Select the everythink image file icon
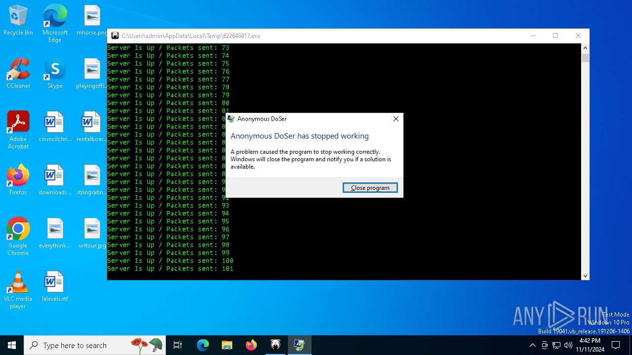The image size is (632, 355). click(x=55, y=234)
